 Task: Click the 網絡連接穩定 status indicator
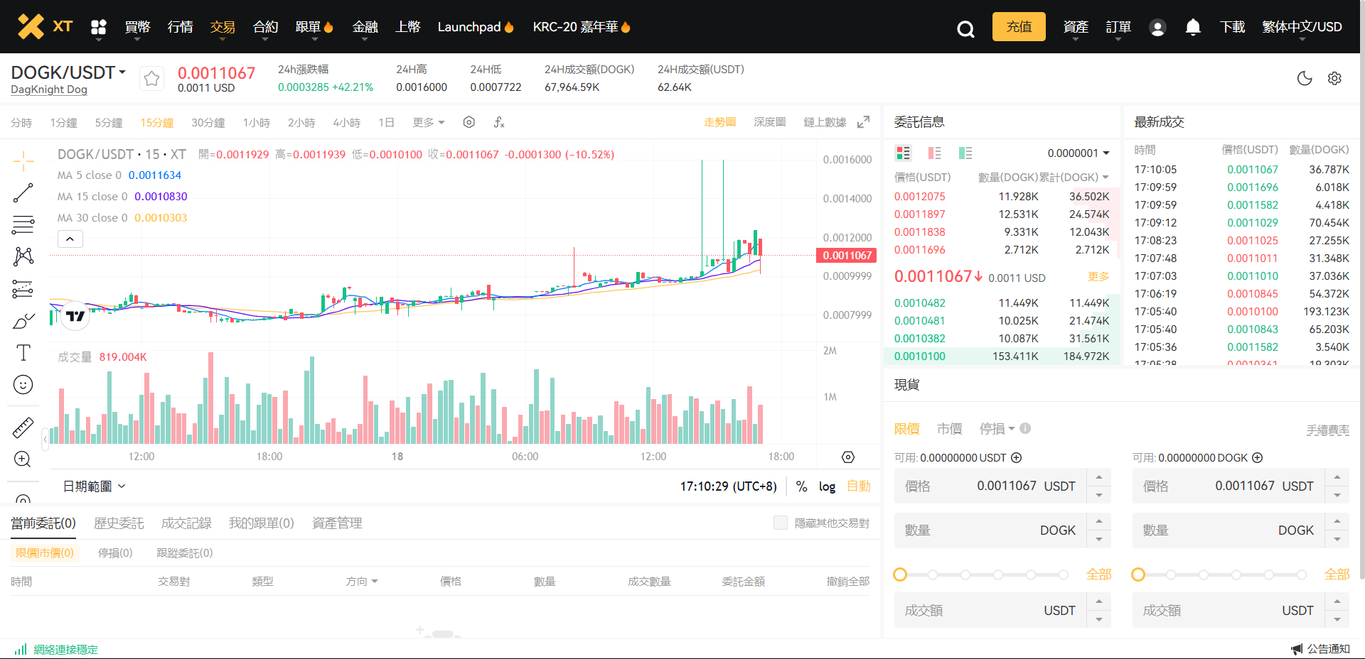[56, 649]
